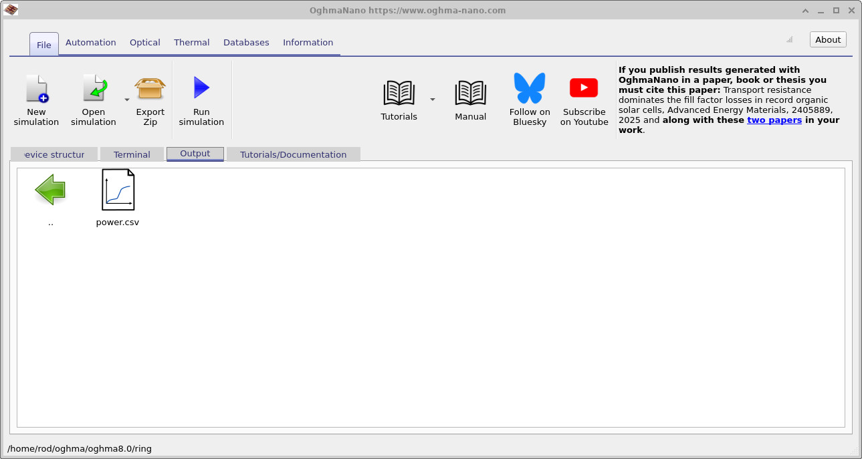
Task: Expand the Tutorials dropdown arrow
Action: coord(432,100)
